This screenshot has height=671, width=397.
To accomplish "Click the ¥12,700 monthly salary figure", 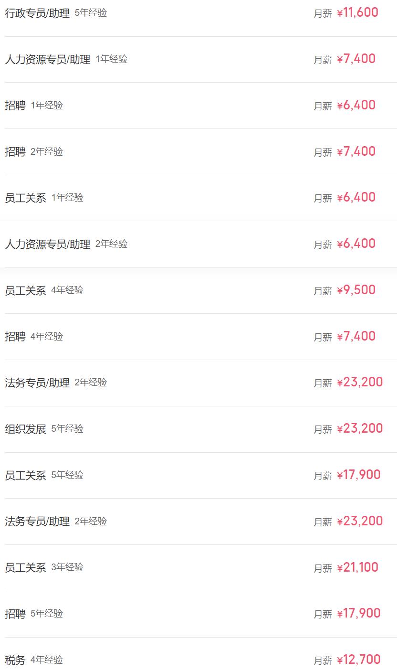I will pos(358,660).
